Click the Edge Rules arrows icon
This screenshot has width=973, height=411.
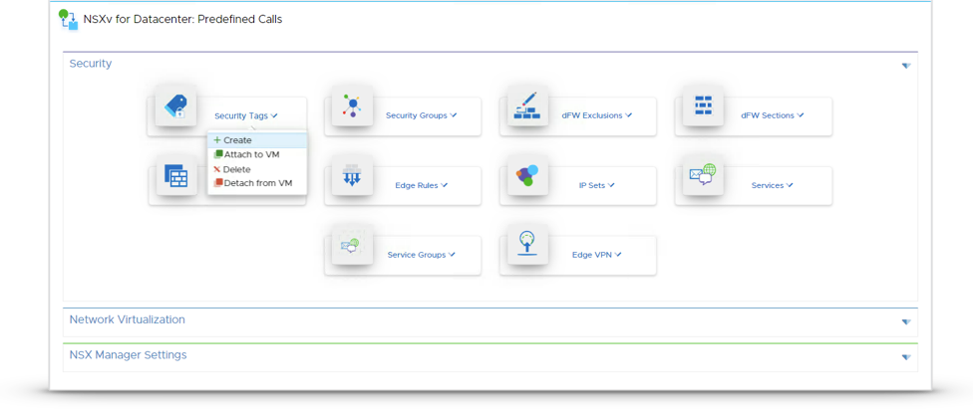[352, 176]
